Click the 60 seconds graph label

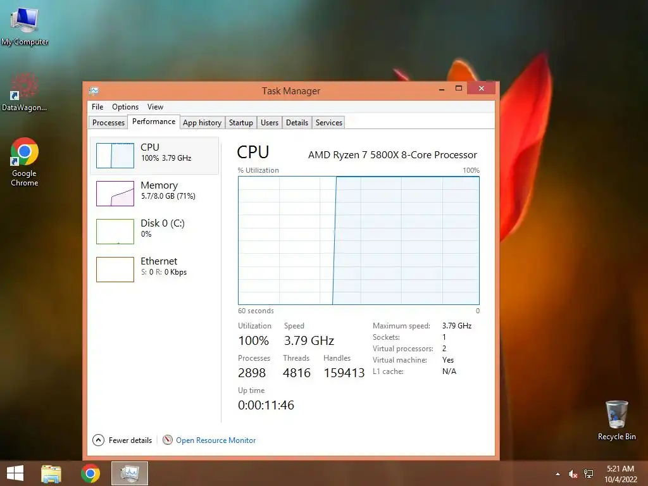pos(256,311)
